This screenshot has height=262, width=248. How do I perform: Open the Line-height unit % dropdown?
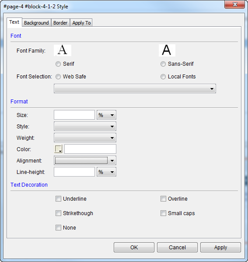[106, 172]
